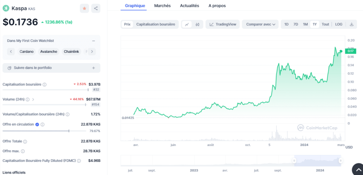The height and width of the screenshot is (175, 363).
Task: Click the star watchlist icon for Kaspa
Action: coord(84,8)
